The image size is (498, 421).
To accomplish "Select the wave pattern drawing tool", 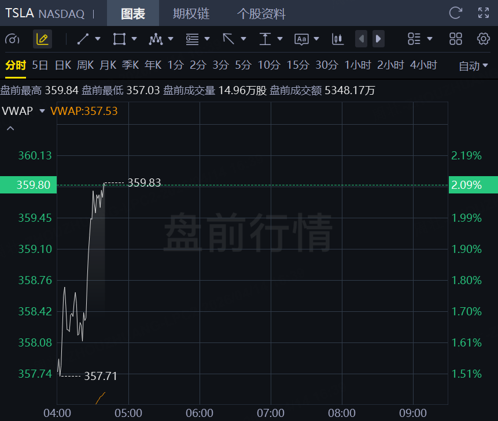I will pyautogui.click(x=156, y=39).
